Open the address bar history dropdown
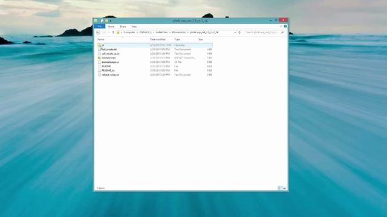This screenshot has width=387, height=217. click(x=235, y=32)
